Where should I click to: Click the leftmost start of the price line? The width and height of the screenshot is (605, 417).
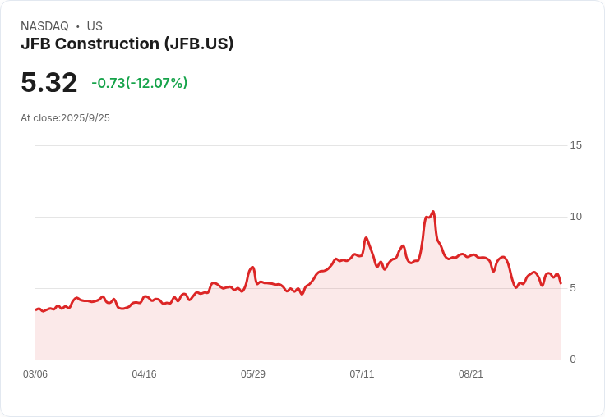pos(36,309)
